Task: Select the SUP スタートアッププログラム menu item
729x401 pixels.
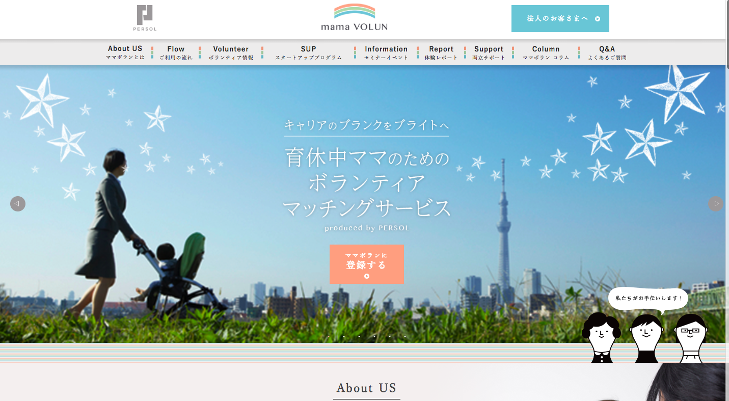Action: point(309,53)
